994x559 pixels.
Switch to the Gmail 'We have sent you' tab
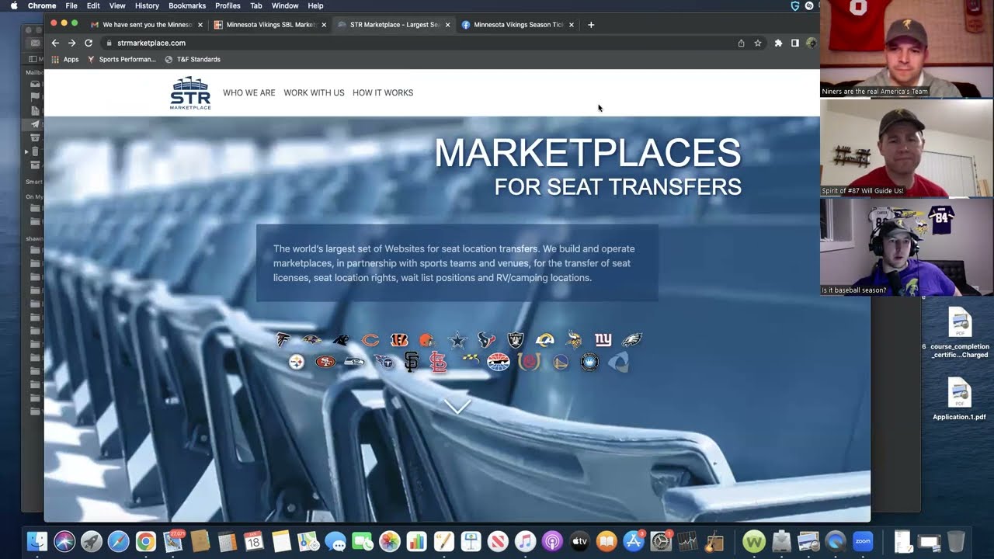pyautogui.click(x=146, y=25)
